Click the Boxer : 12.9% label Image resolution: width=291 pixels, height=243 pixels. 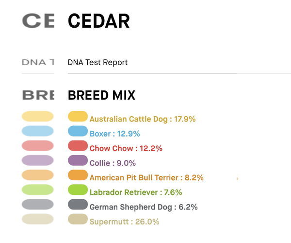(114, 134)
